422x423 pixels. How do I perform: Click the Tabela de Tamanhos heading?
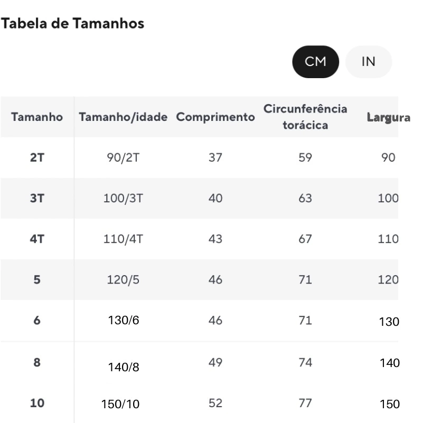(x=72, y=23)
